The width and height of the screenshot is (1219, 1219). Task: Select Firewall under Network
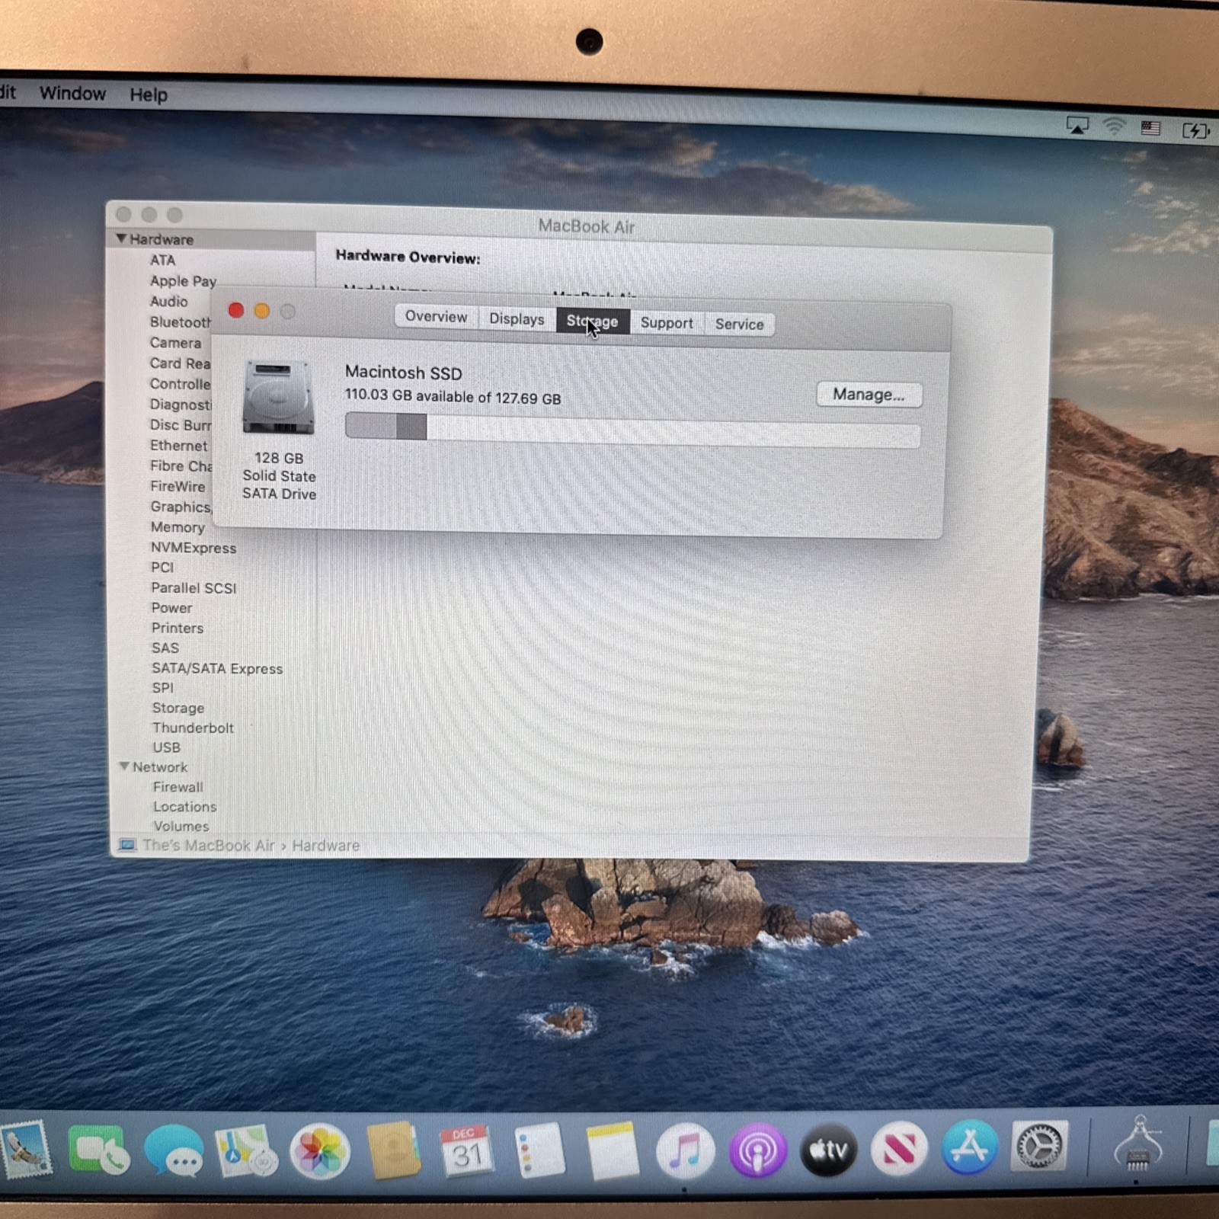click(x=178, y=787)
